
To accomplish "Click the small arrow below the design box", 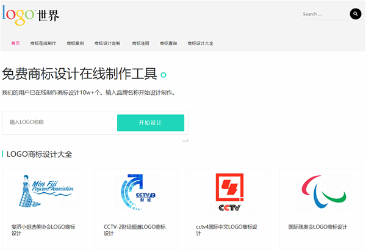I will (x=185, y=141).
